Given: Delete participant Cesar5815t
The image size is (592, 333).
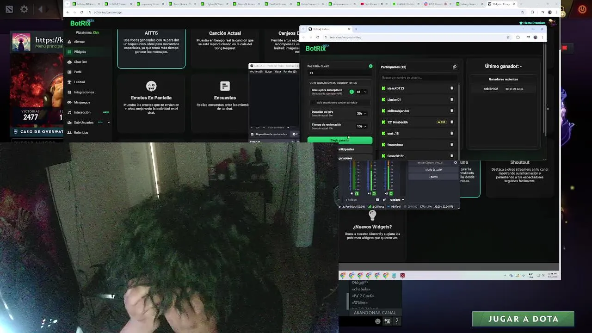Looking at the screenshot, I should coord(452,156).
